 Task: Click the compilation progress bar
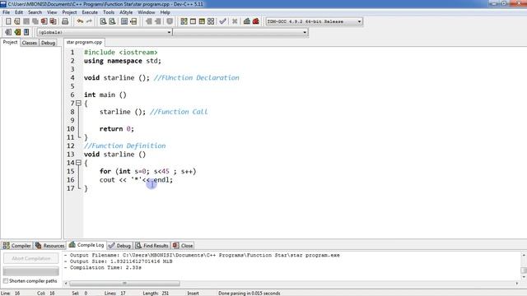[31, 271]
